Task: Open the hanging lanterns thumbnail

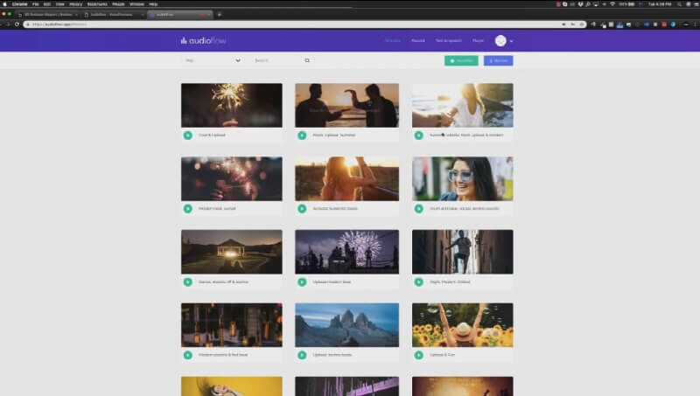Action: tap(232, 325)
